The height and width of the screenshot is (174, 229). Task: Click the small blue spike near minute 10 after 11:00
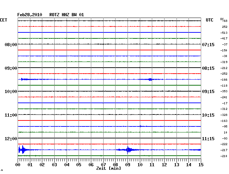(141, 126)
